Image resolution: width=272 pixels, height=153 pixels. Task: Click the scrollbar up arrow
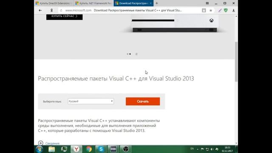coord(236,16)
